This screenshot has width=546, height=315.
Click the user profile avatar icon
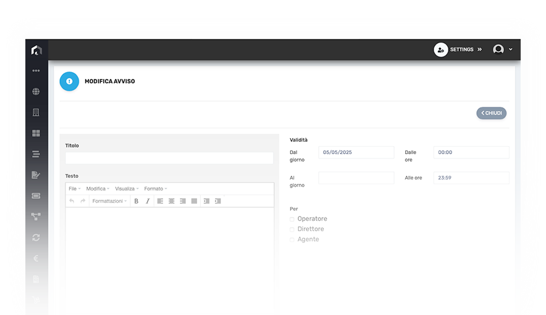(498, 49)
